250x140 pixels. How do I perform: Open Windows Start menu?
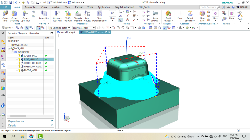click(x=4, y=136)
